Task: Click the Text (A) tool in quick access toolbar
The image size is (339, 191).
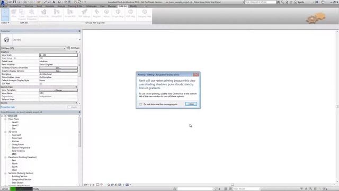Action: [x=54, y=2]
